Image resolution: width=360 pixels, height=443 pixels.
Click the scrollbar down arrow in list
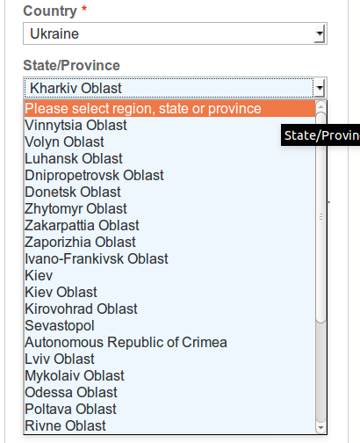[x=321, y=428]
